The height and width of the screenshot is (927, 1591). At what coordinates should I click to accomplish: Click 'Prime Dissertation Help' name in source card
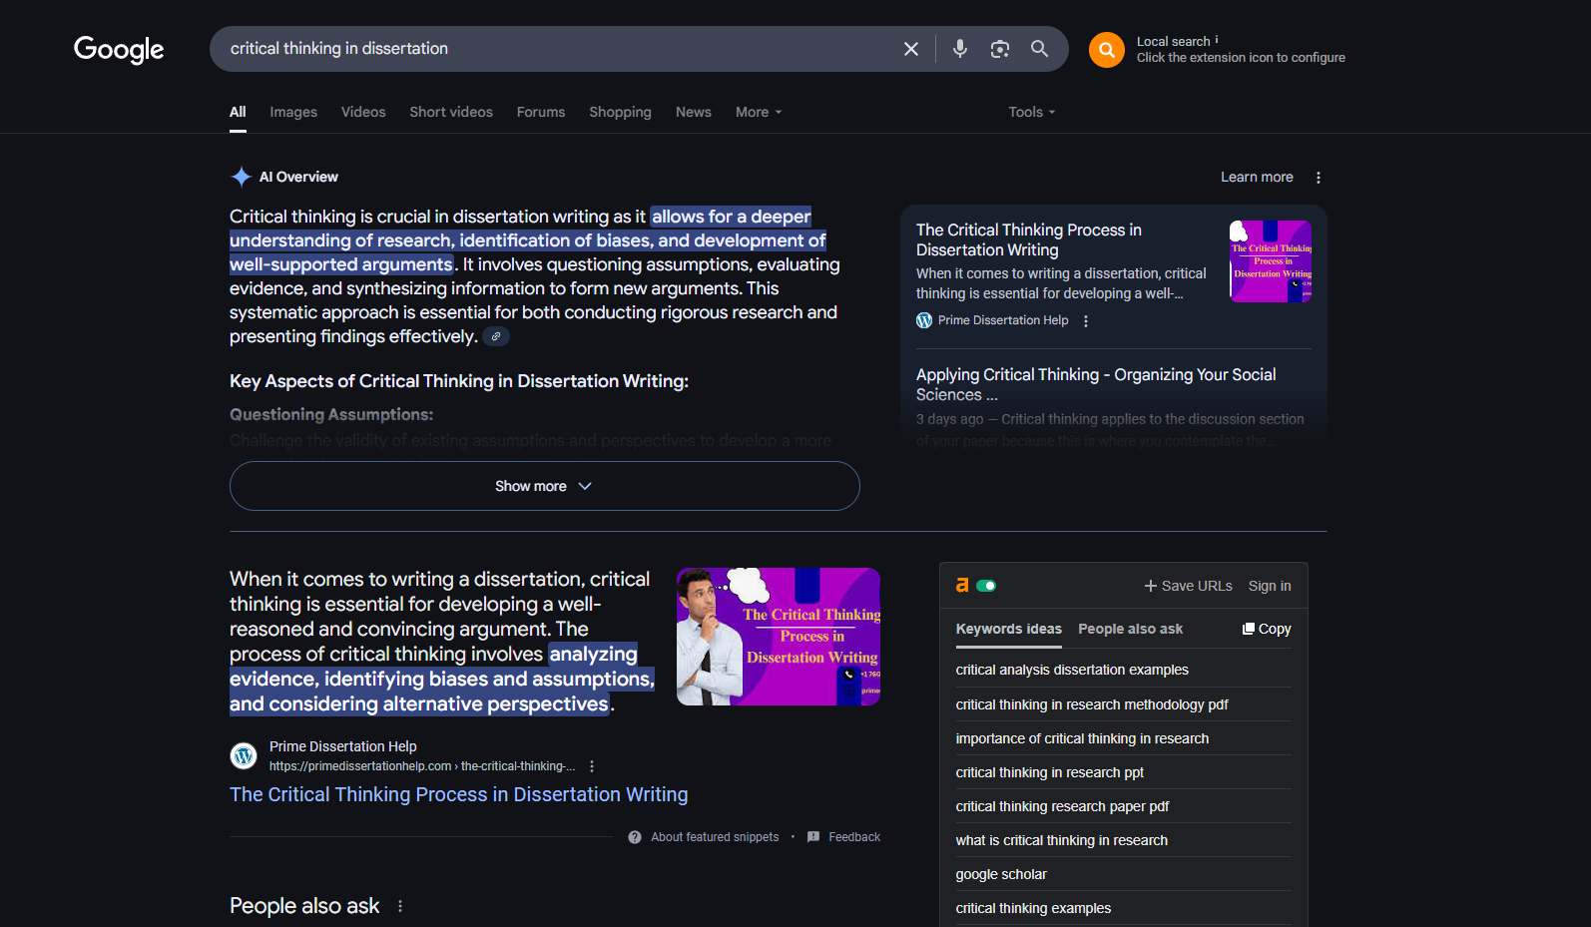[x=1003, y=320]
